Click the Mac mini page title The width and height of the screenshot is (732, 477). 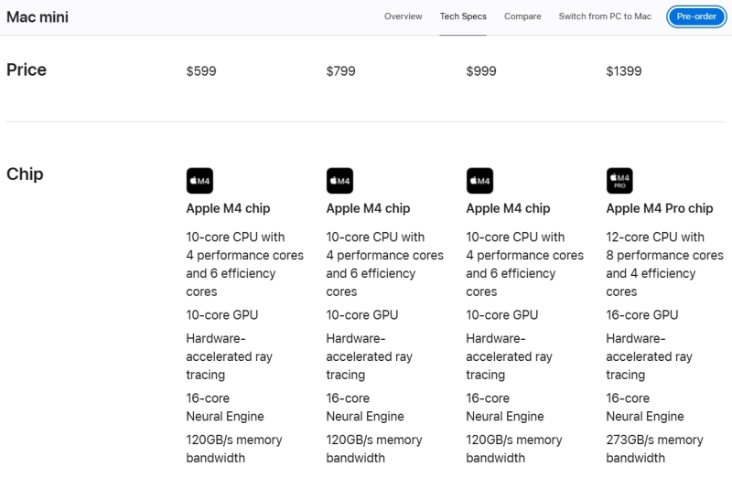click(x=38, y=17)
